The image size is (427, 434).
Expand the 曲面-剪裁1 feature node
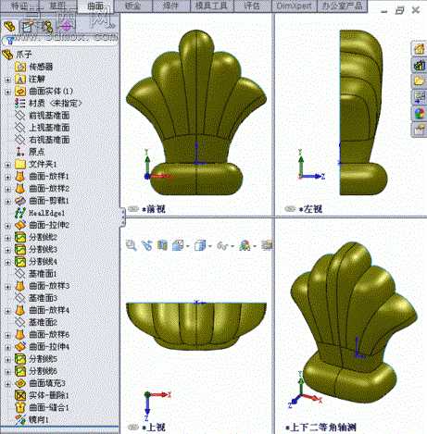click(x=7, y=202)
